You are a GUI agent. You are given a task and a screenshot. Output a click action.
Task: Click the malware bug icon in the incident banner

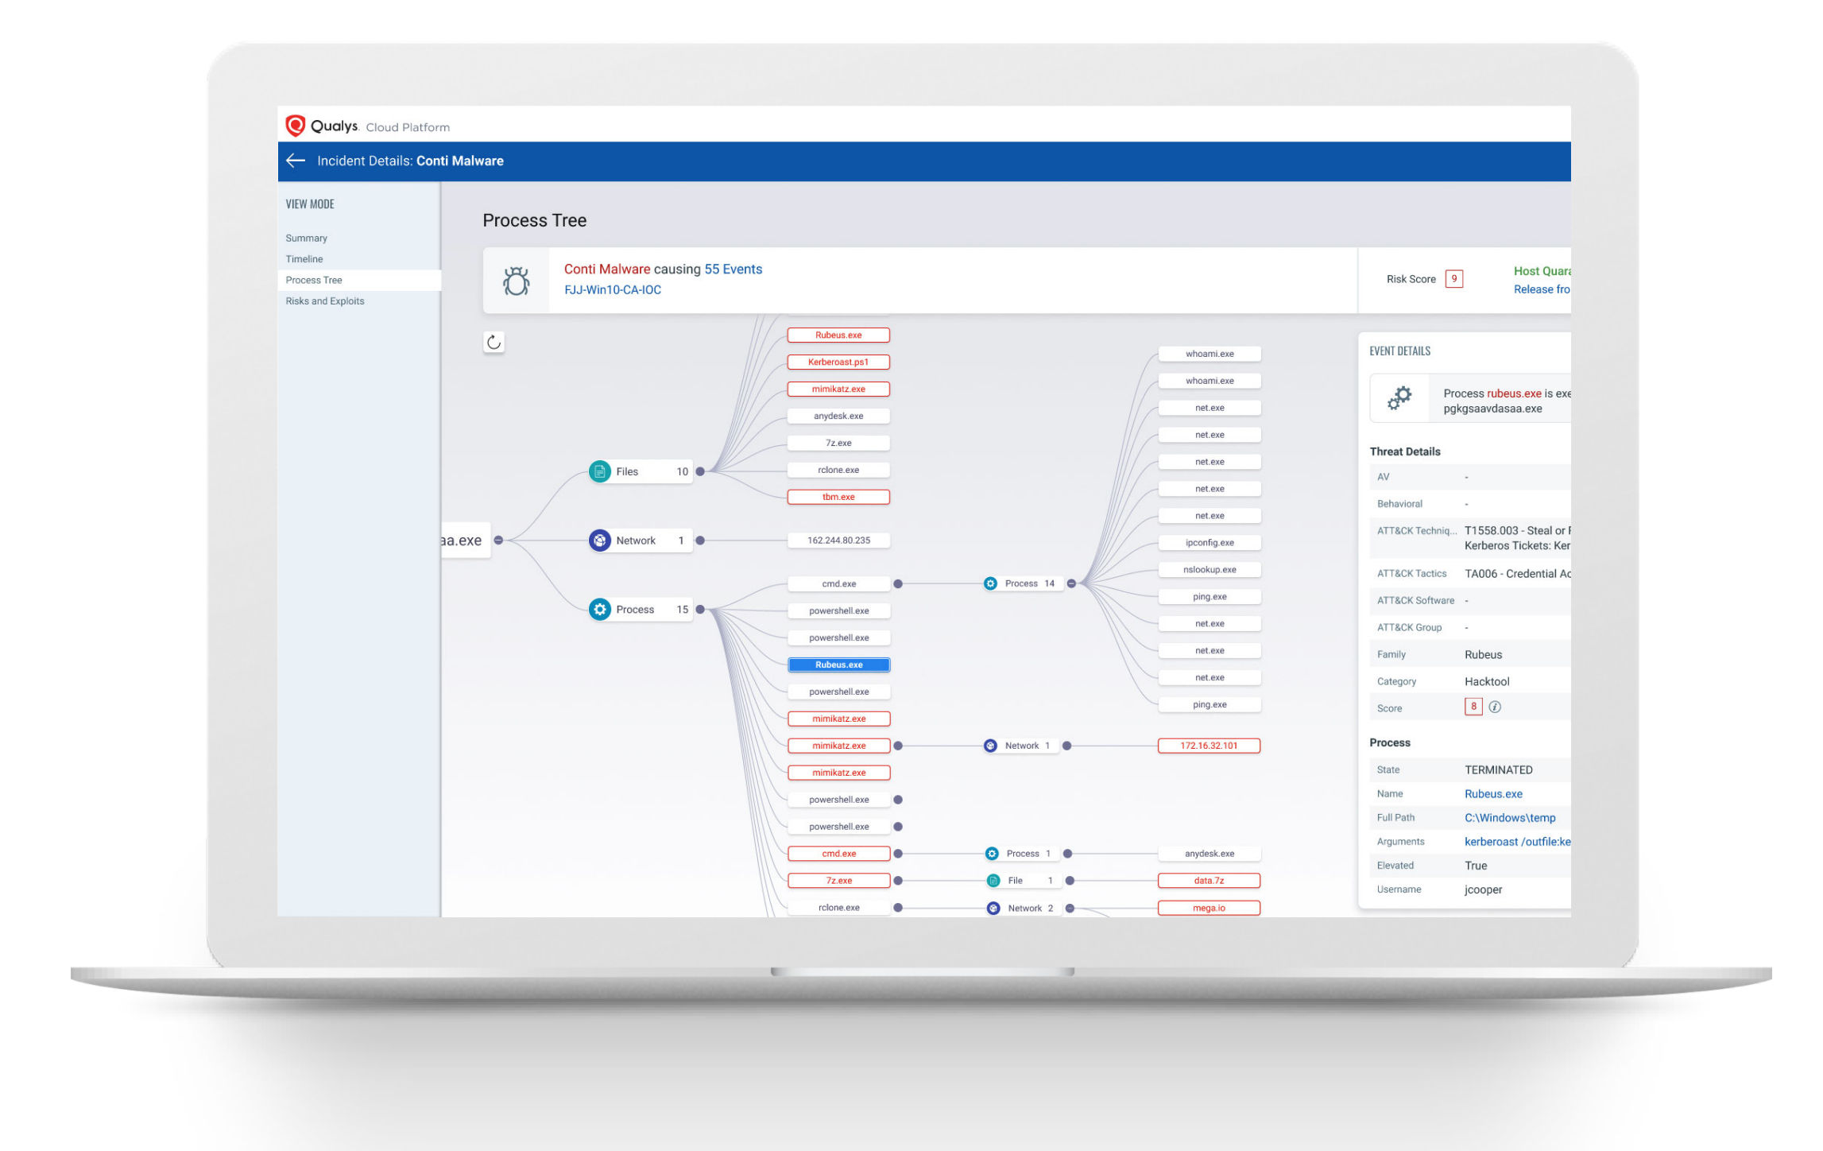click(x=517, y=280)
